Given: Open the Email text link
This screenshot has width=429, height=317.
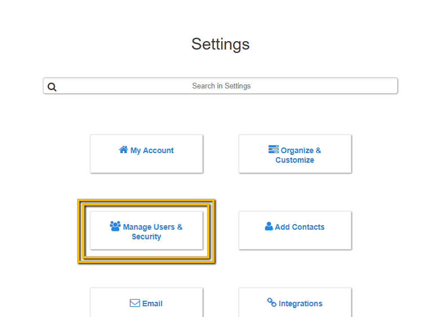Looking at the screenshot, I should coord(152,303).
